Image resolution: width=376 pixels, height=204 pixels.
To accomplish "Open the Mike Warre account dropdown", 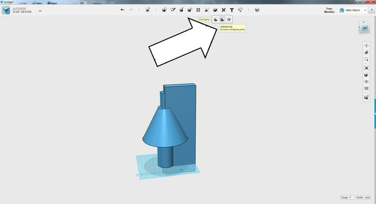I will pos(353,10).
